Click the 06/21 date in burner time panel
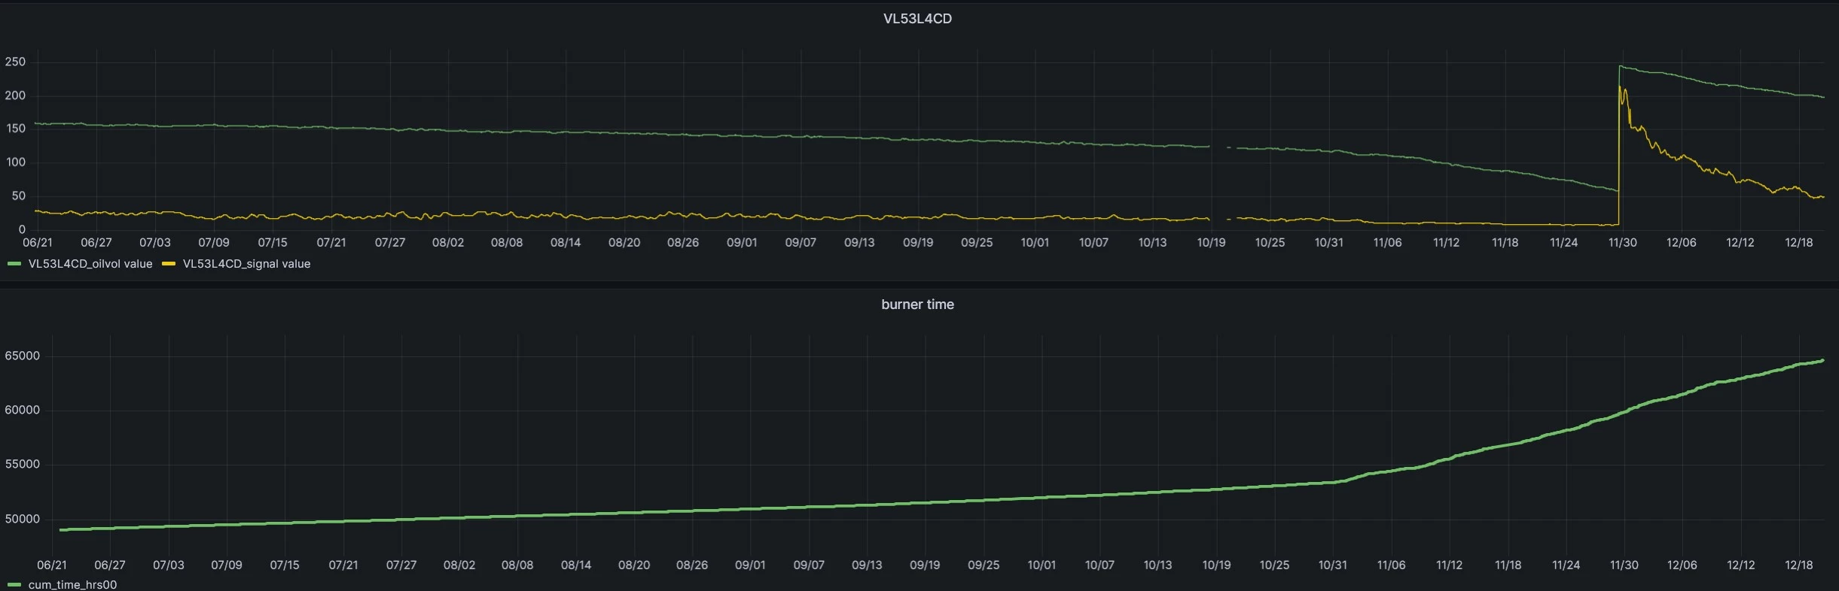Viewport: 1839px width, 591px height. point(52,565)
